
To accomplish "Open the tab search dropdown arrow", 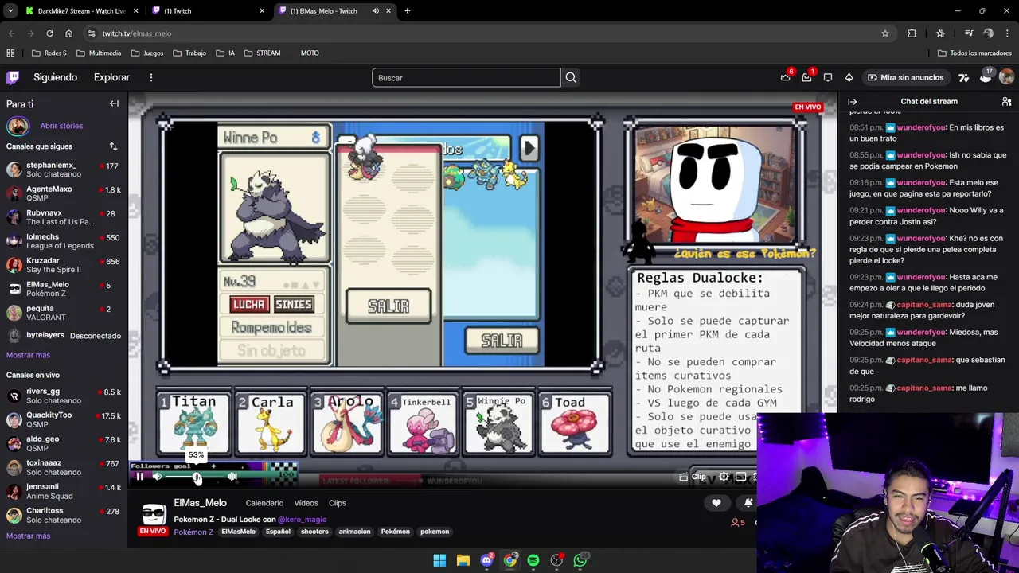I will click(x=10, y=10).
